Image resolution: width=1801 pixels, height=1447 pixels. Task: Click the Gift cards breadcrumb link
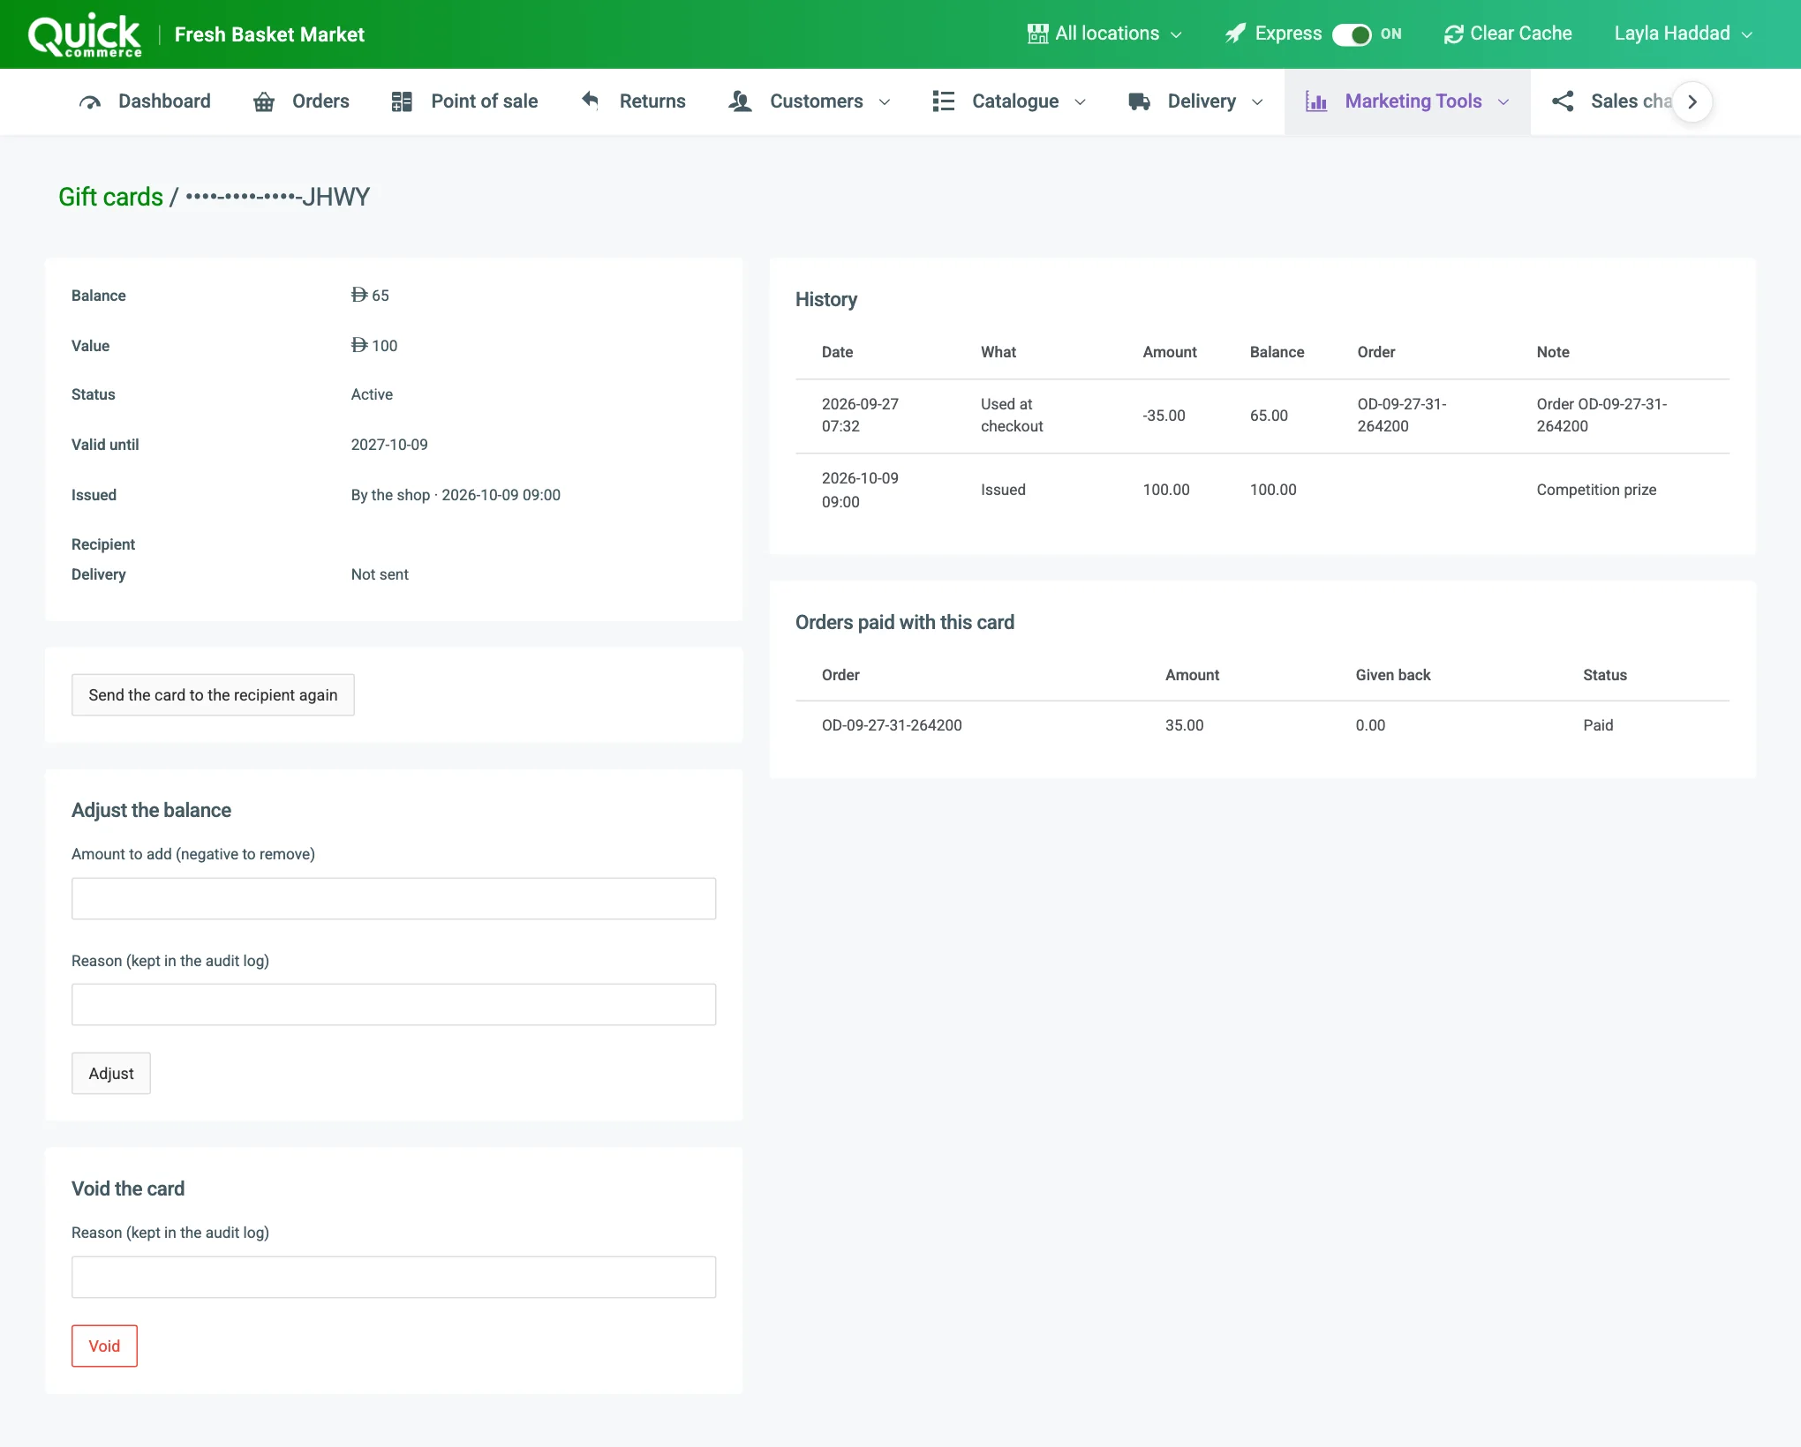[110, 197]
